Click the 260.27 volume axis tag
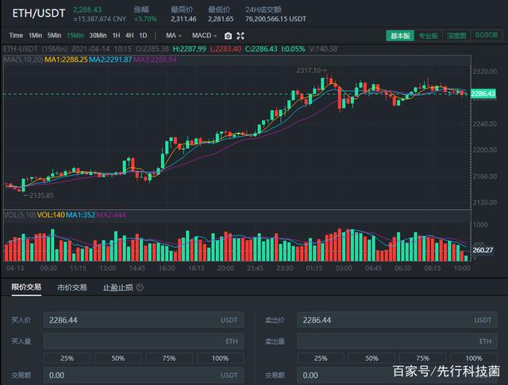The image size is (508, 385). (483, 250)
